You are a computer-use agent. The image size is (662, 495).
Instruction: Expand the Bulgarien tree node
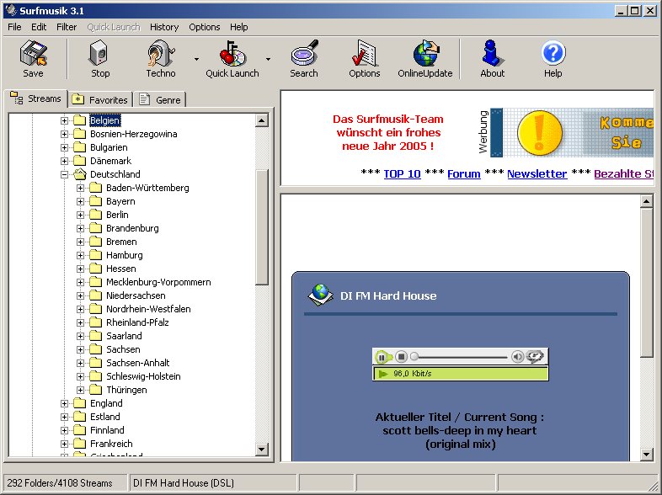(x=64, y=147)
